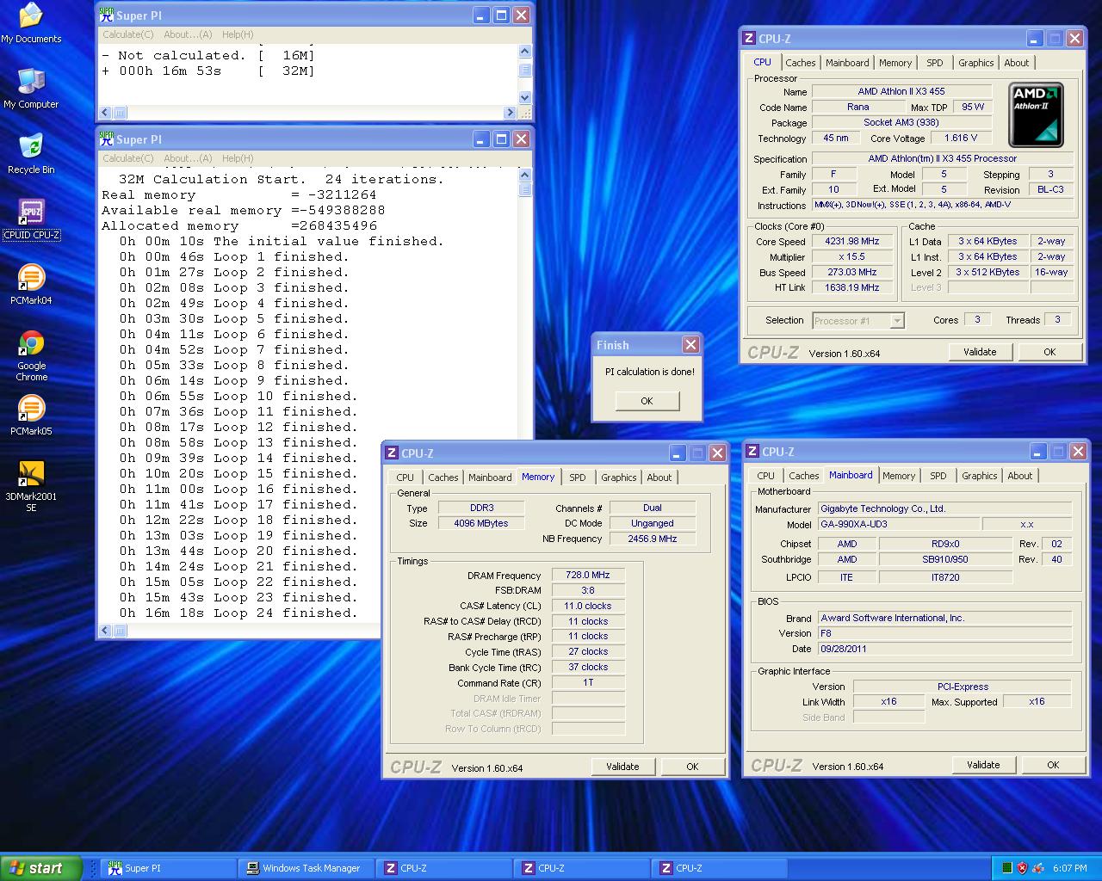Click the AMD Athlon II processor logo
Image resolution: width=1102 pixels, height=881 pixels.
coord(1036,114)
